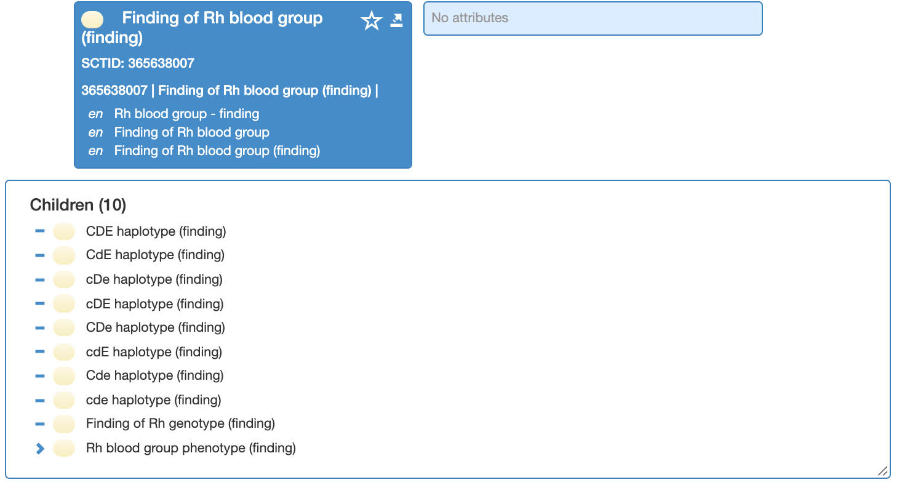Image resolution: width=902 pixels, height=485 pixels.
Task: Click the SCTID: 365638007 text
Action: click(x=138, y=63)
